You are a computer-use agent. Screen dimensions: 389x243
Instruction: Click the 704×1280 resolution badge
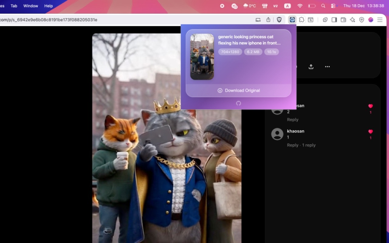tap(230, 52)
